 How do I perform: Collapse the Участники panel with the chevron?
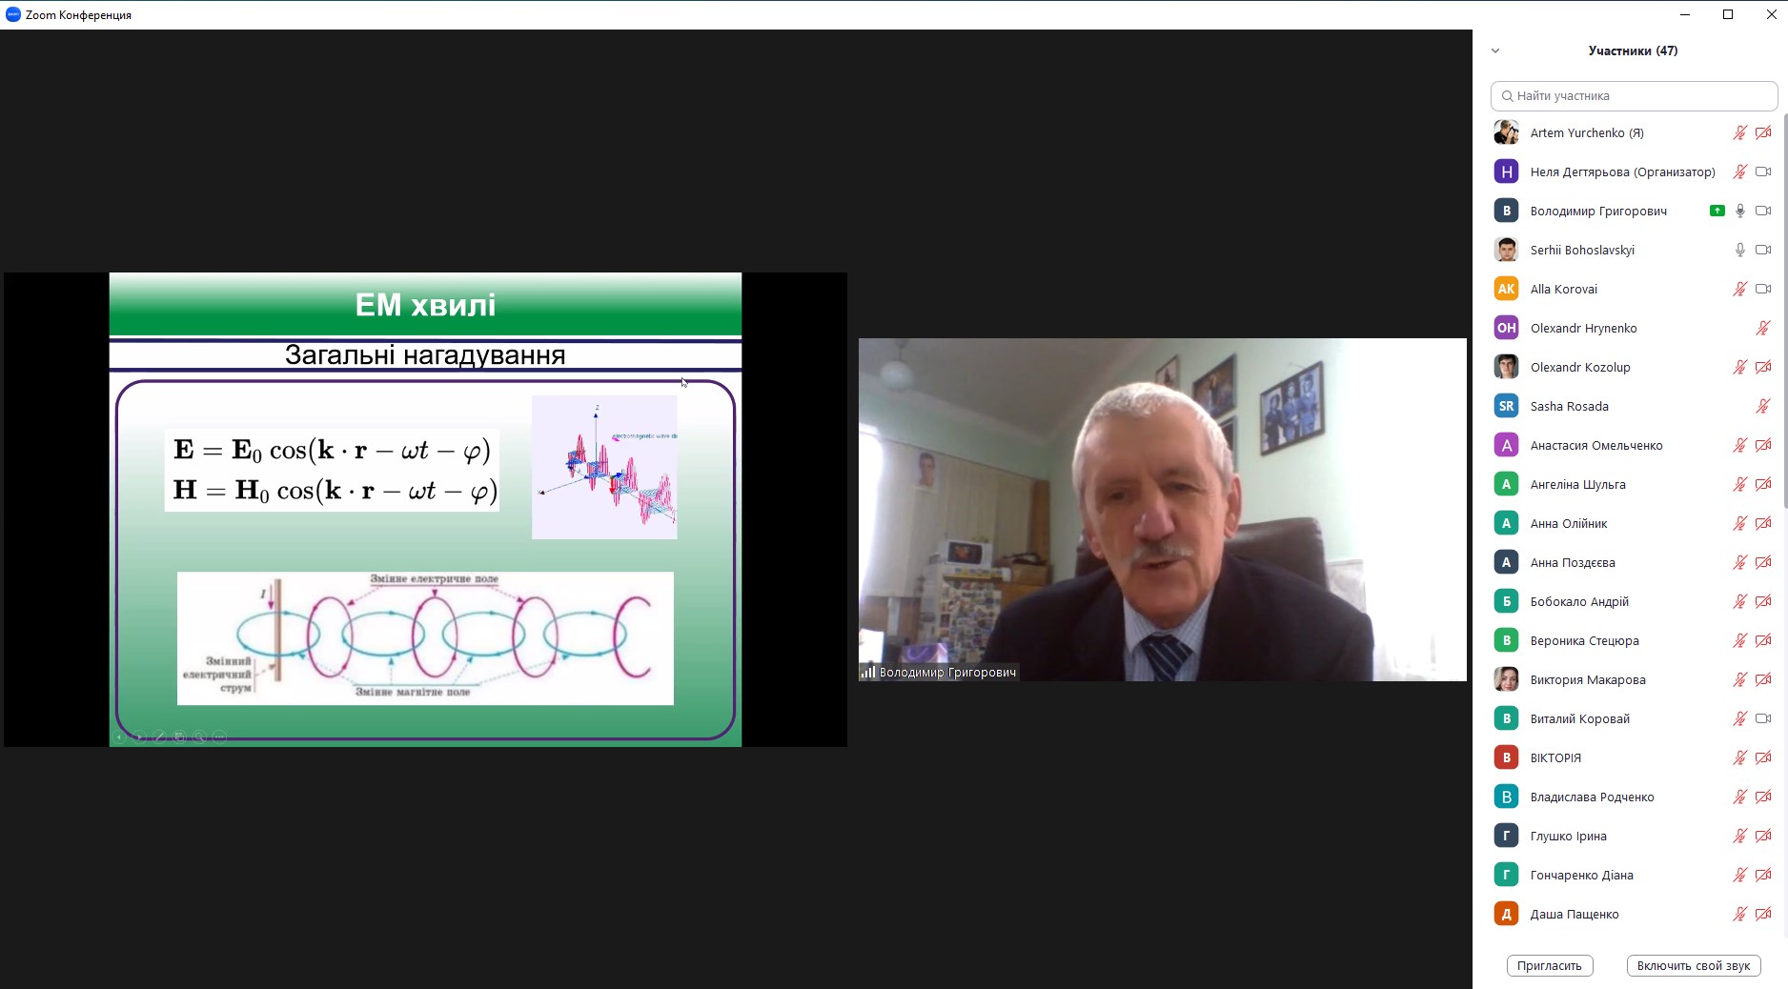point(1495,50)
